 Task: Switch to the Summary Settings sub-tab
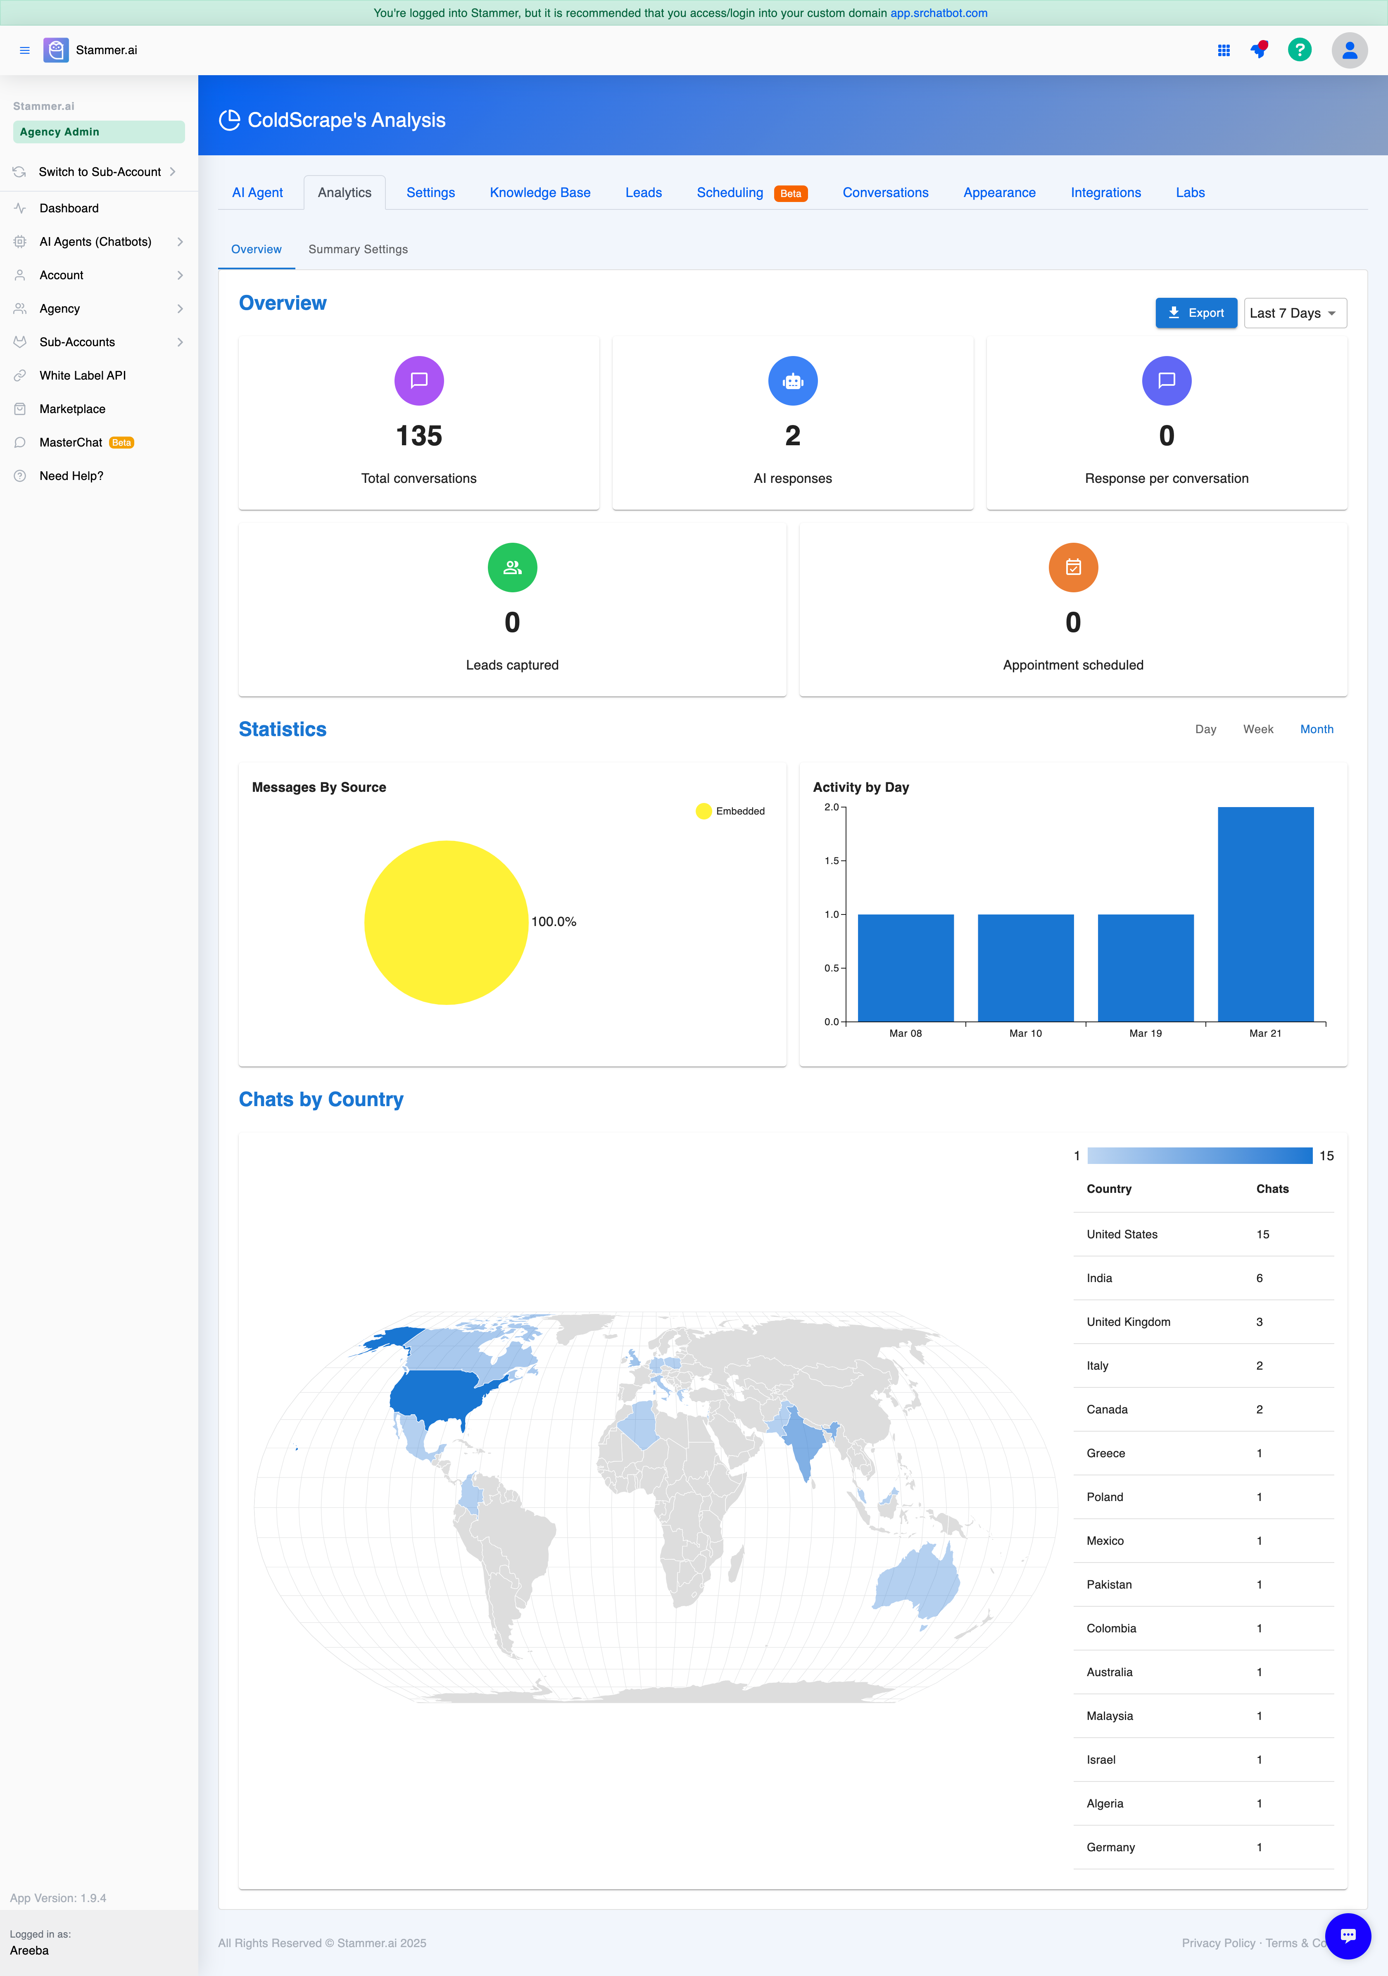click(358, 249)
